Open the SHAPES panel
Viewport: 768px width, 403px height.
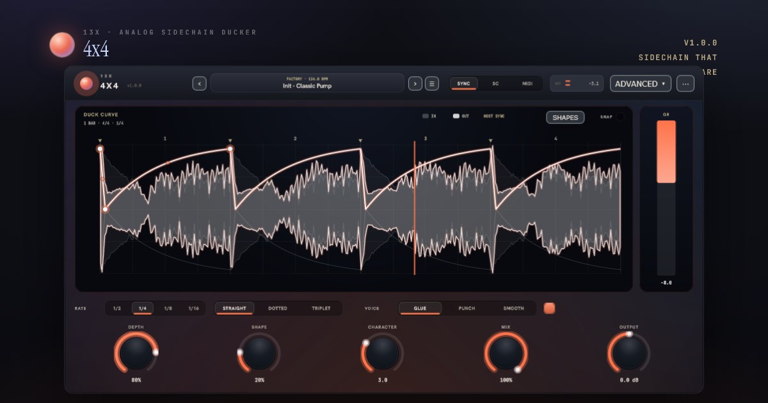tap(565, 117)
